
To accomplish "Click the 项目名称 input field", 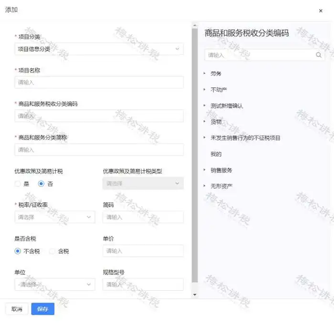I will point(99,83).
